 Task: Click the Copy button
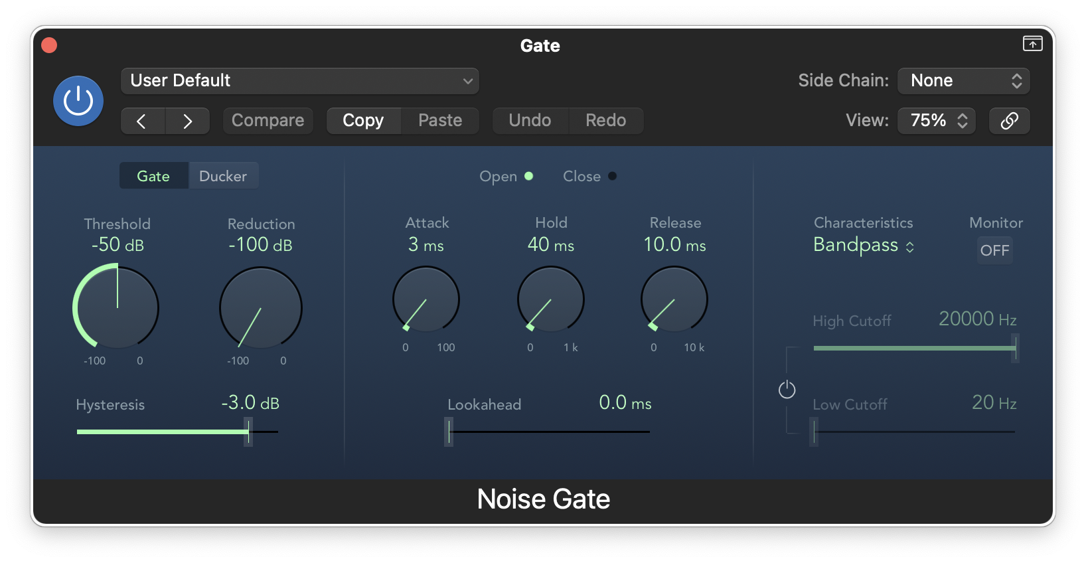[363, 121]
